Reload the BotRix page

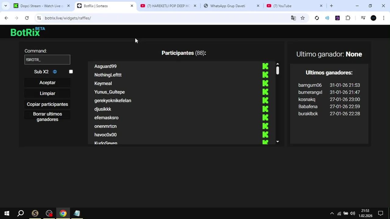click(27, 18)
